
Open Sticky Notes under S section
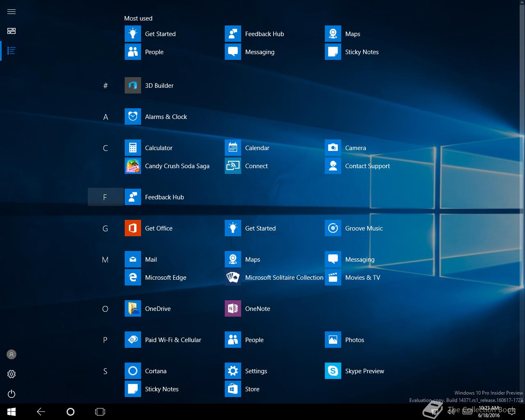point(152,389)
